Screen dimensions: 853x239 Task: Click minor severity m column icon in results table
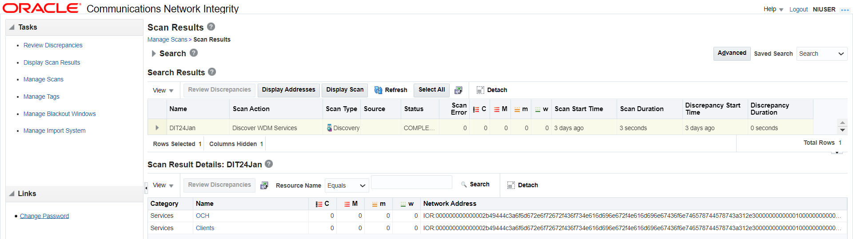[517, 109]
